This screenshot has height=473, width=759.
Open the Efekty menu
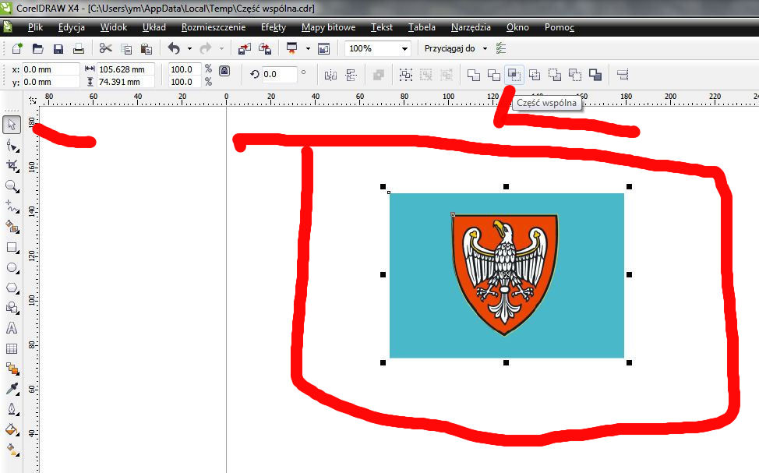click(273, 27)
